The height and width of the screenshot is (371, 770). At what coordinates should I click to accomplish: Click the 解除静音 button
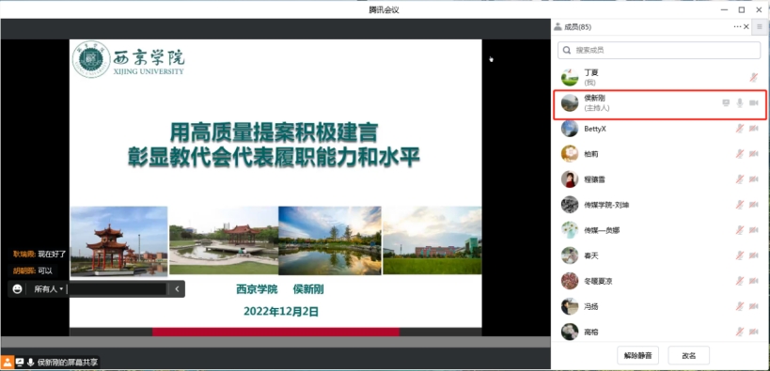637,356
